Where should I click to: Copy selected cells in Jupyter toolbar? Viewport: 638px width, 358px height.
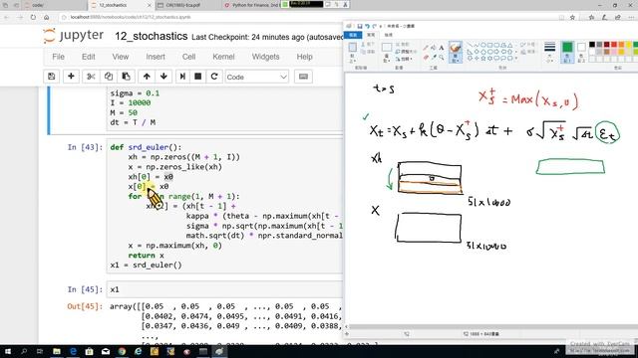(x=109, y=77)
